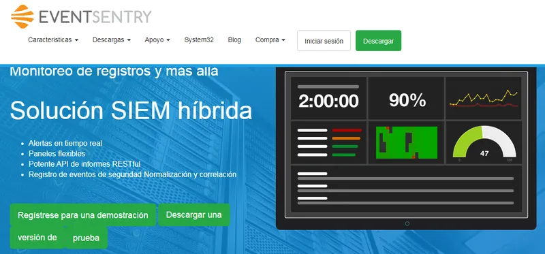This screenshot has height=254, width=545.
Task: Click the EVENTSENTRY wordmark text
Action: (x=95, y=16)
